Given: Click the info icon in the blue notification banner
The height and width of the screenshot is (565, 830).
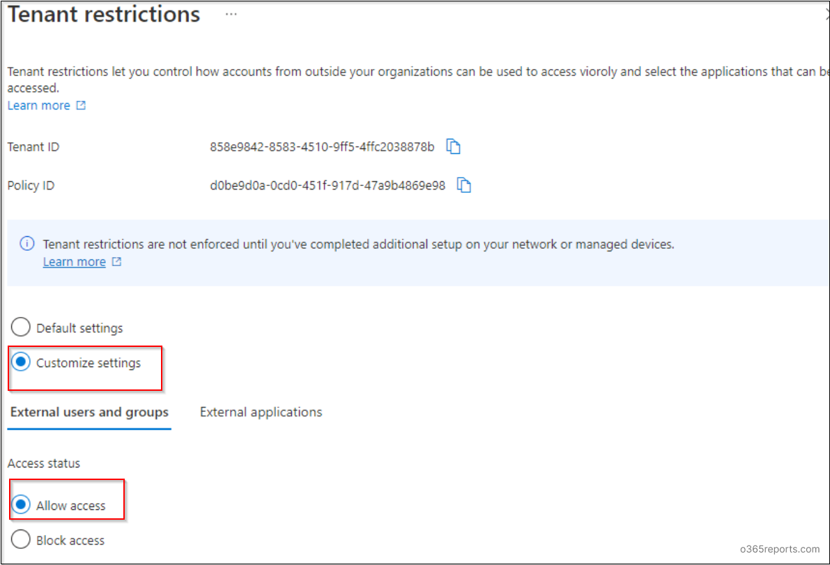Looking at the screenshot, I should 26,244.
